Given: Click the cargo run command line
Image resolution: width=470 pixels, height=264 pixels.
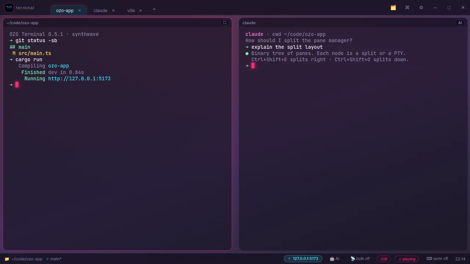Looking at the screenshot, I should 26,59.
